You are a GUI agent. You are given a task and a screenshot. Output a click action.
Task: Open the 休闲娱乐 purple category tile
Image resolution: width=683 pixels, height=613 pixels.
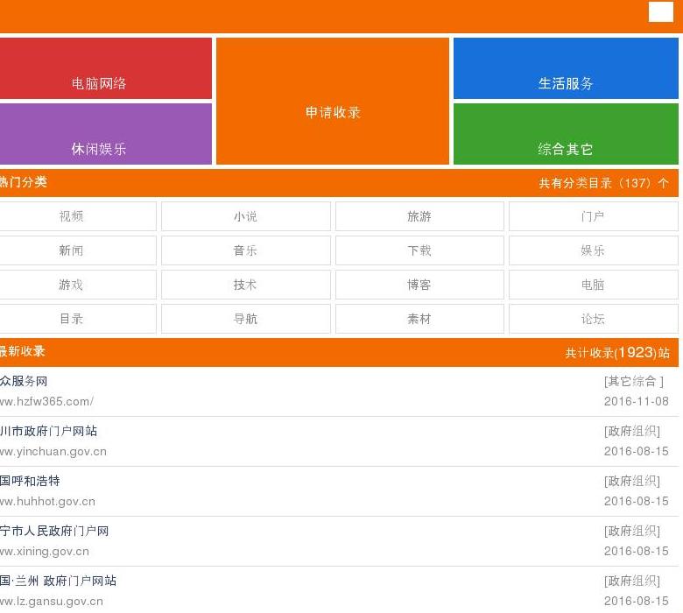[106, 134]
